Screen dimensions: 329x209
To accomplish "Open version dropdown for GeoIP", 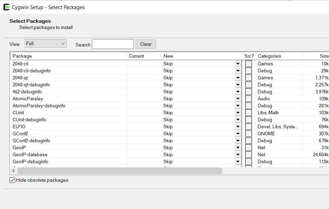I will 238,147.
